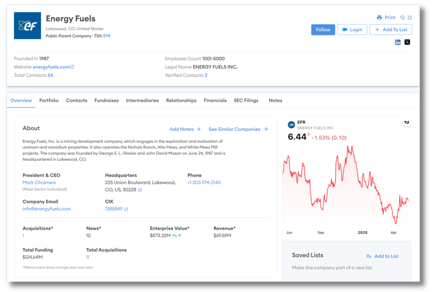This screenshot has height=292, width=432.
Task: Click the Total Funding $124.64M value
Action: (x=32, y=257)
